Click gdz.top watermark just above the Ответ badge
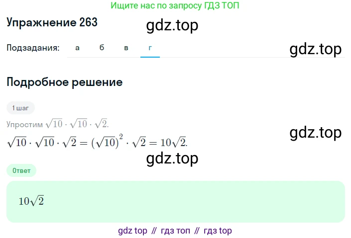The image size is (351, 238). click(x=172, y=158)
